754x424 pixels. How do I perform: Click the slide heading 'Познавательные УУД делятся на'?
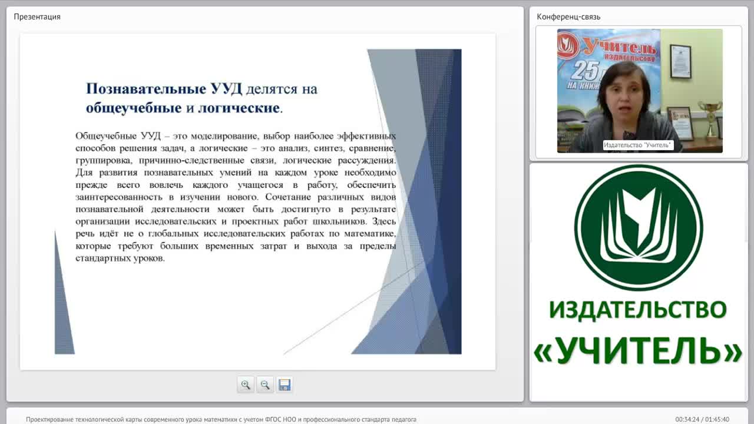pyautogui.click(x=201, y=89)
